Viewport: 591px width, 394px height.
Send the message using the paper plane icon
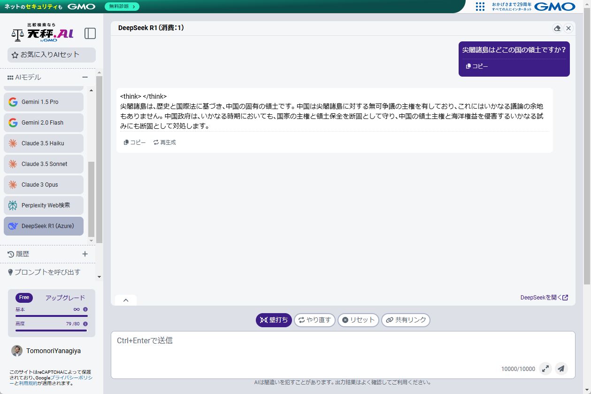pyautogui.click(x=561, y=369)
